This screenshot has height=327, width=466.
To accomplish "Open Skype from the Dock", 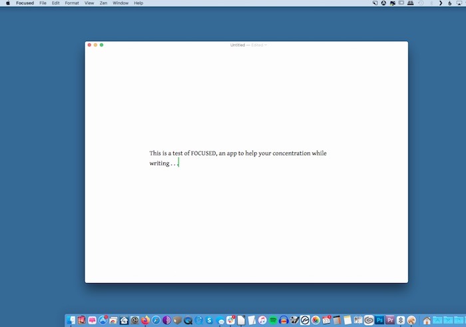I will [209, 320].
